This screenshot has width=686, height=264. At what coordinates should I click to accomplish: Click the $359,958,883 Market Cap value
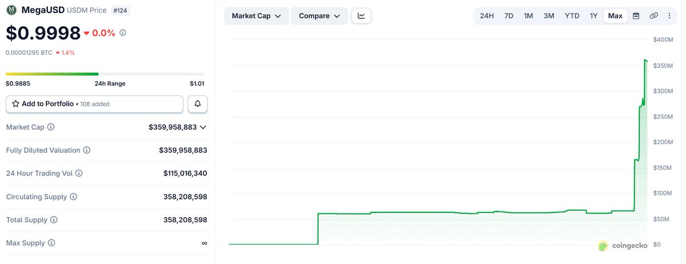pyautogui.click(x=172, y=127)
